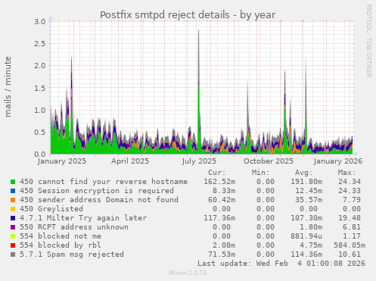Click the average value 114.36m
Screen dimensions: 376x281
(x=306, y=254)
